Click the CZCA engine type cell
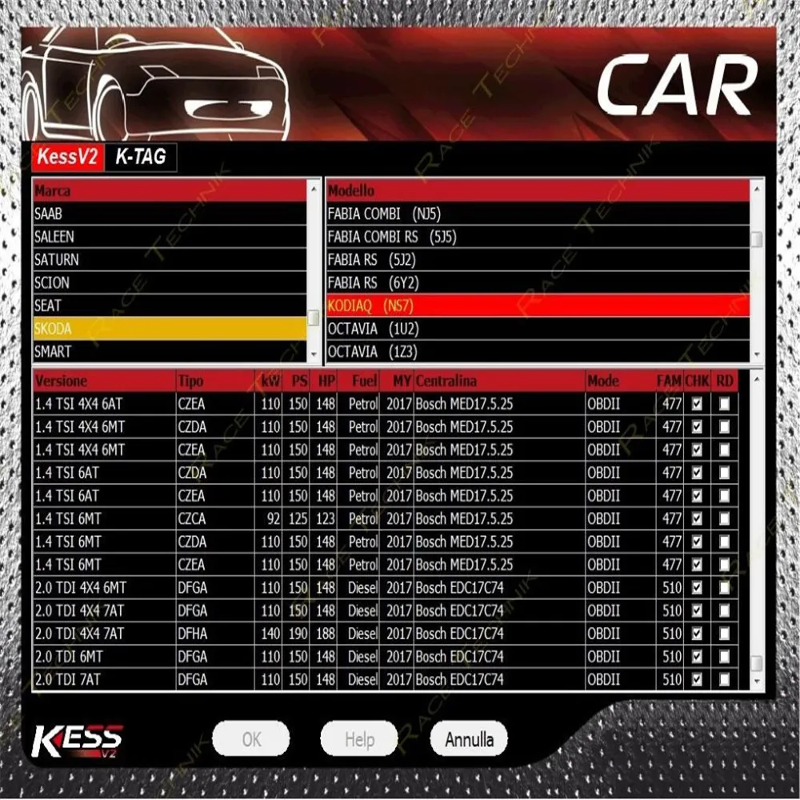The height and width of the screenshot is (800, 800). coord(215,519)
